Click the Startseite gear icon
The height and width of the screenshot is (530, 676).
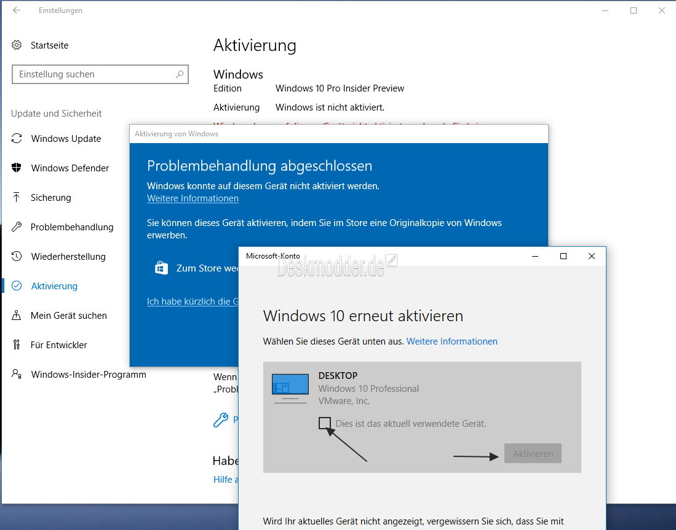tap(17, 45)
